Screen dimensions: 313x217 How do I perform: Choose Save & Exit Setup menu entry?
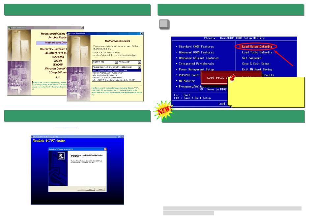pos(256,64)
